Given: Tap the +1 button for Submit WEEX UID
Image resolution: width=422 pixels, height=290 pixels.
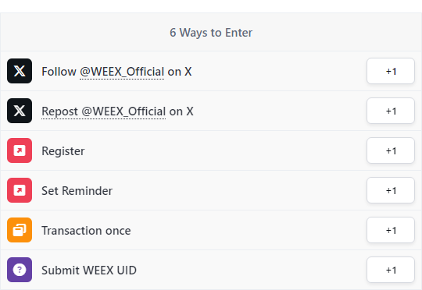Looking at the screenshot, I should [391, 270].
